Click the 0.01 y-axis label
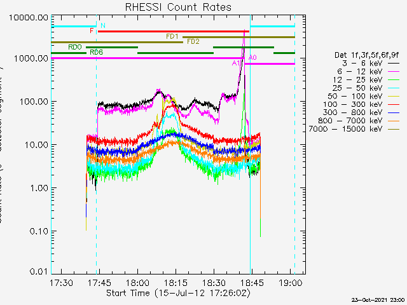Image resolution: width=407 pixels, height=305 pixels. 39,272
